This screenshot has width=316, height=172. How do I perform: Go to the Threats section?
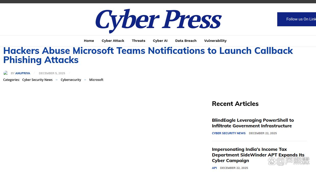point(138,41)
